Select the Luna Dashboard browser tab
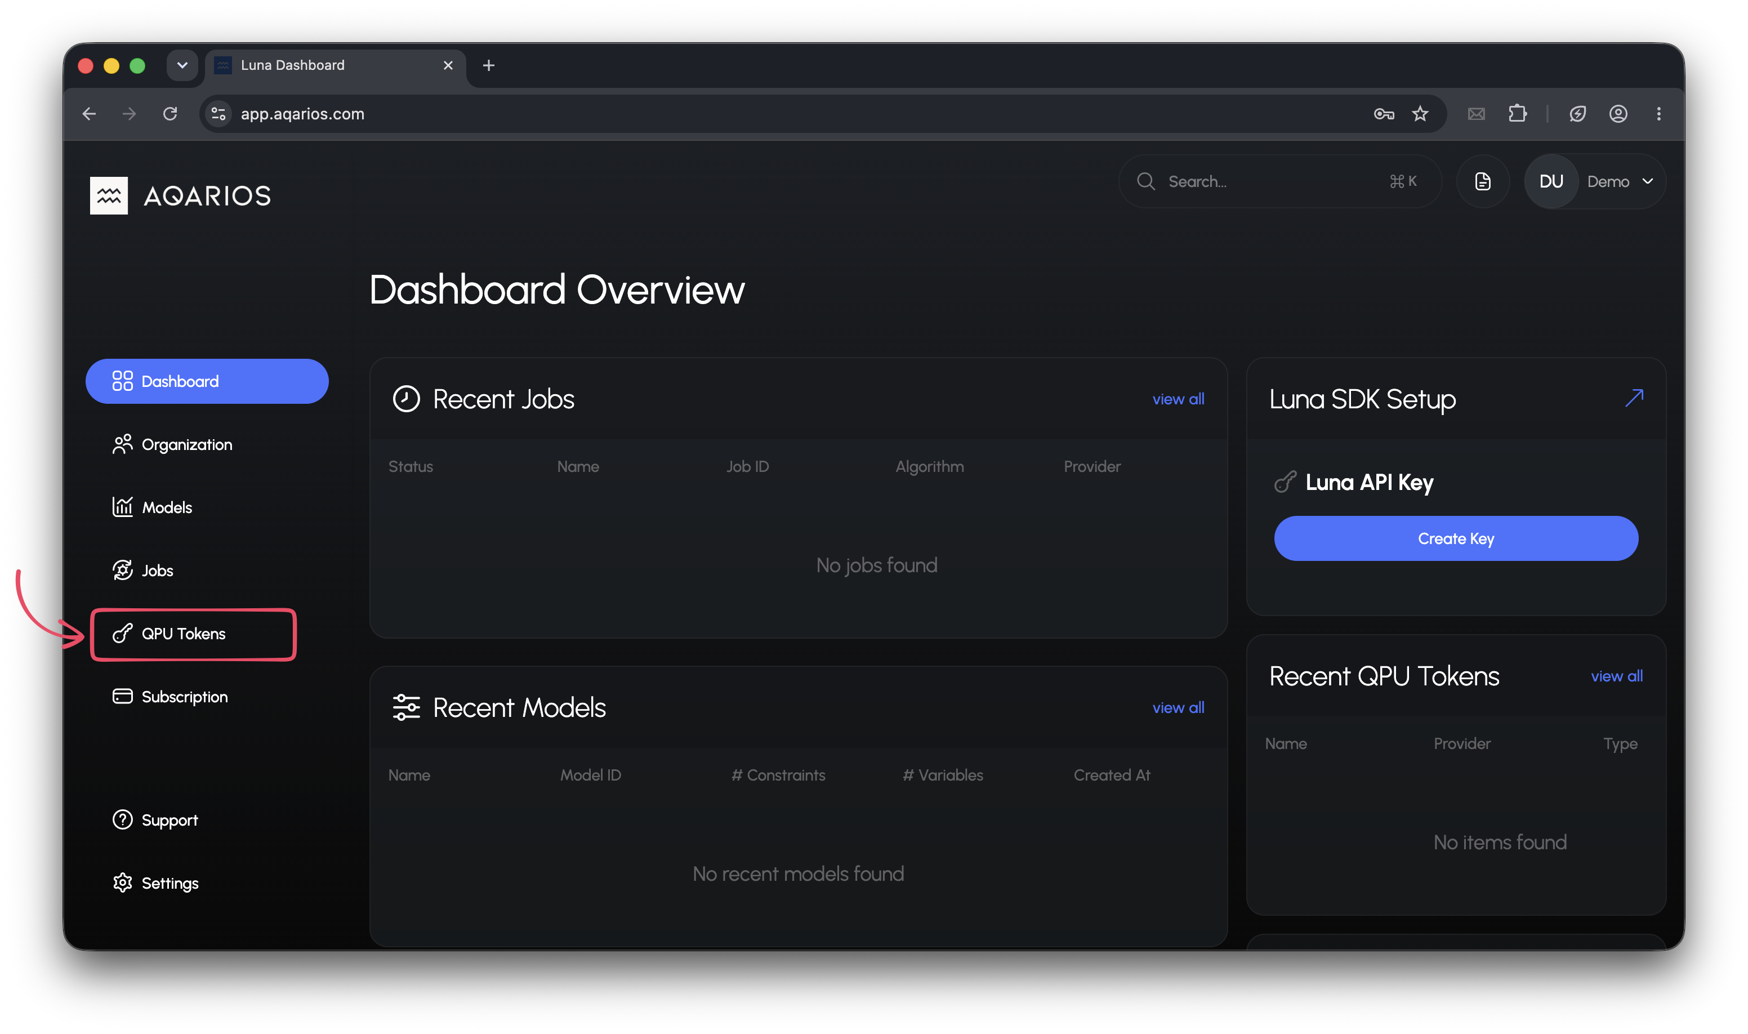This screenshot has height=1034, width=1748. click(336, 65)
